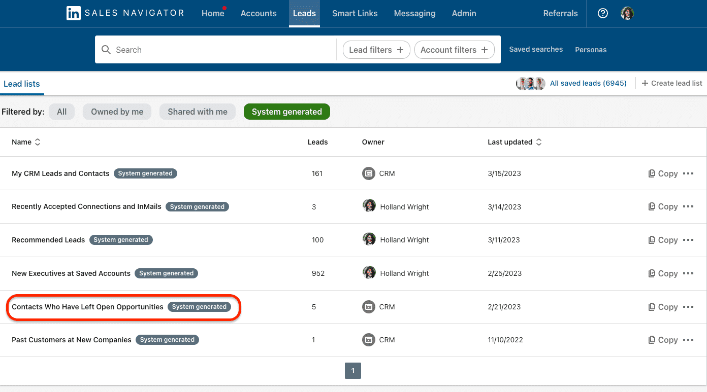
Task: Filter lists by All
Action: click(61, 112)
